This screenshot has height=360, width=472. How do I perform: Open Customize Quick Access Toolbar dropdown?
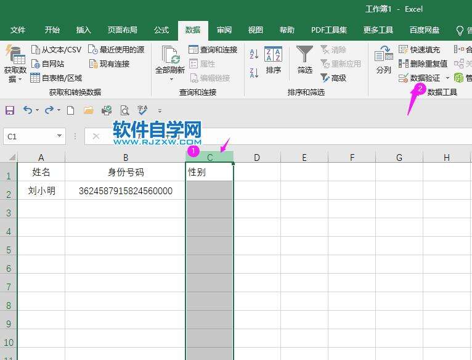[160, 111]
